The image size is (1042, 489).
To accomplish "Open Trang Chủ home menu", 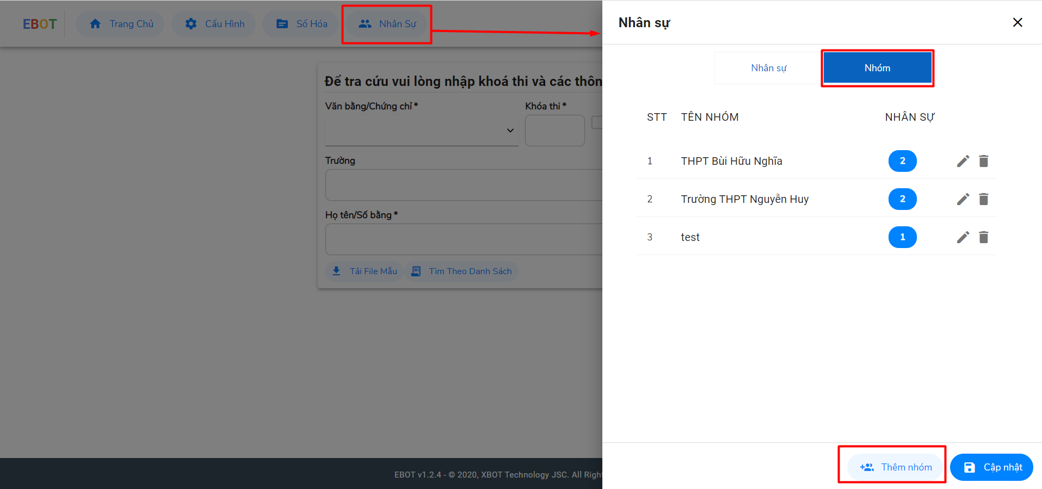I will point(120,24).
